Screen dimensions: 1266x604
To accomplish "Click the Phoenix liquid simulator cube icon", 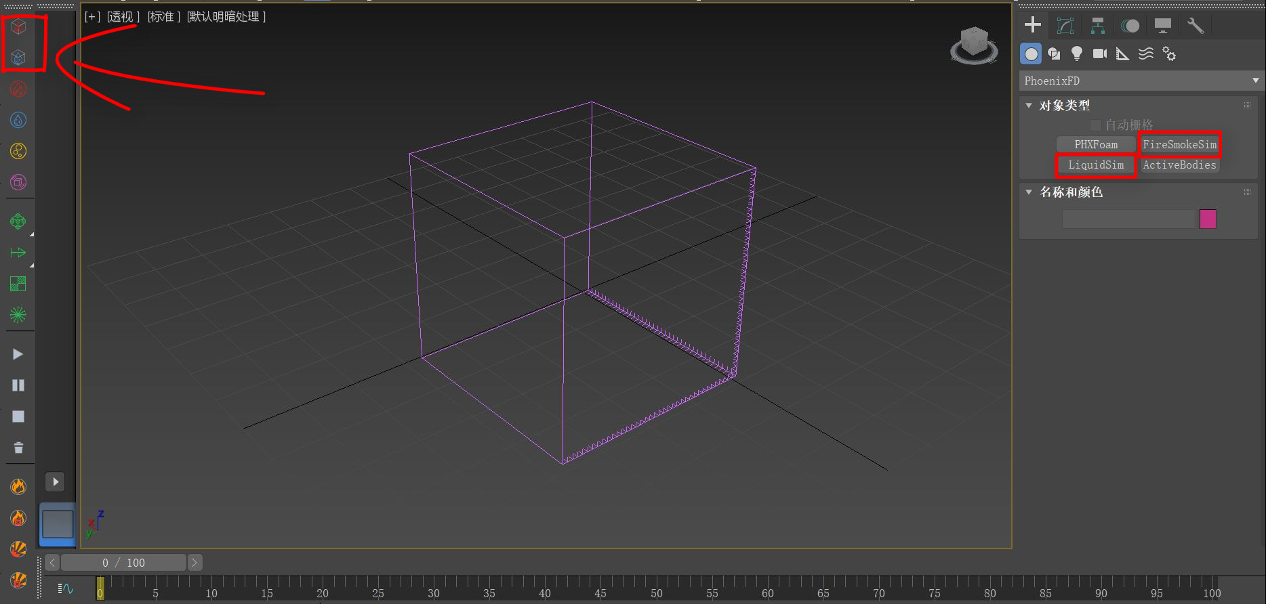I will tap(18, 58).
